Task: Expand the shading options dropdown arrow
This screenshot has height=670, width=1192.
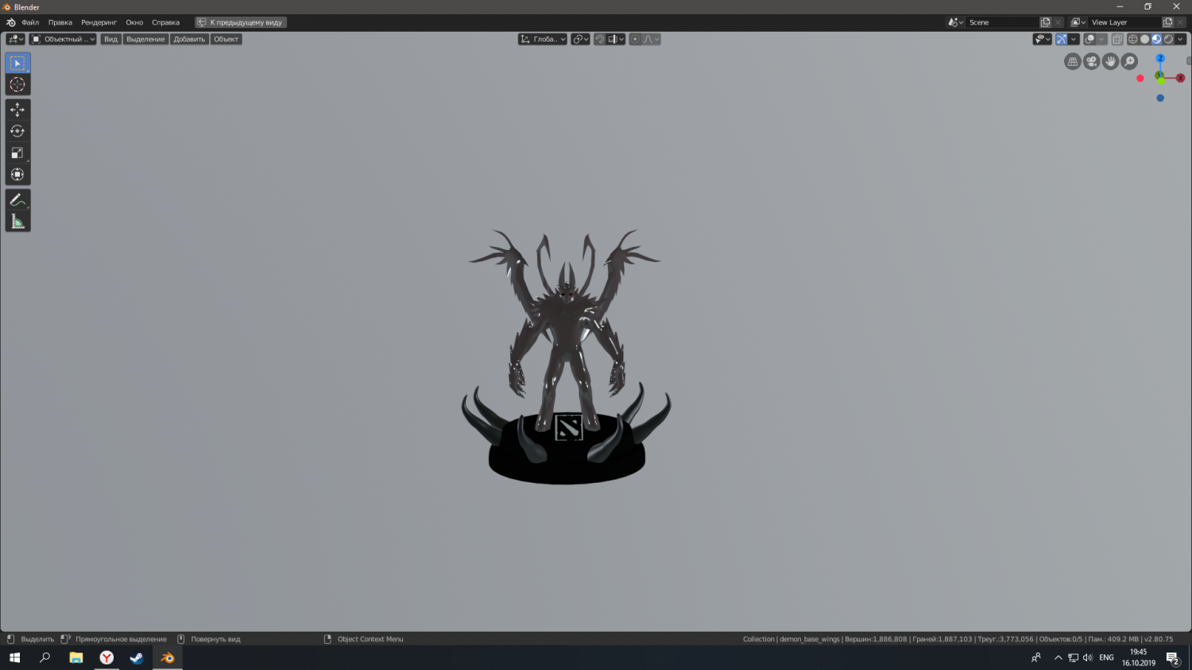Action: [x=1181, y=39]
